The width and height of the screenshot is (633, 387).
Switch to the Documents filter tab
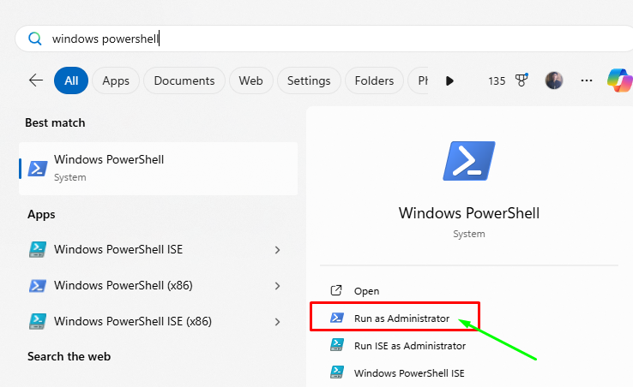(x=184, y=80)
